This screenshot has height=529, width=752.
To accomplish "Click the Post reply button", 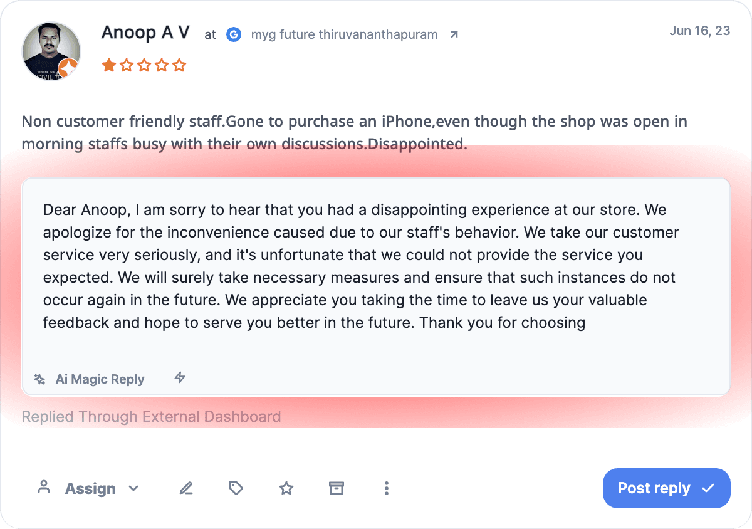I will [x=666, y=488].
